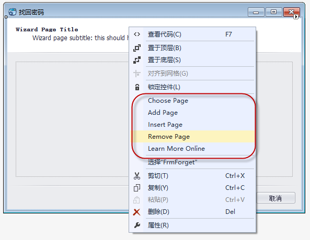Viewport: 310px width, 240px height.
Task: Click the 找回密码 title bar text
Action: [x=31, y=13]
